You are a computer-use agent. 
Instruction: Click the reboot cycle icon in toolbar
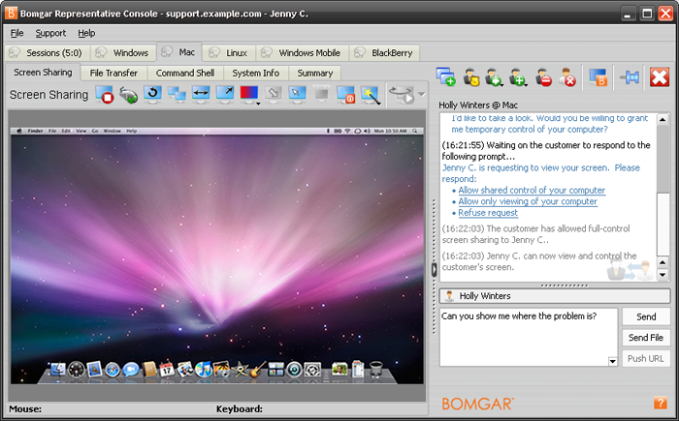coord(402,95)
